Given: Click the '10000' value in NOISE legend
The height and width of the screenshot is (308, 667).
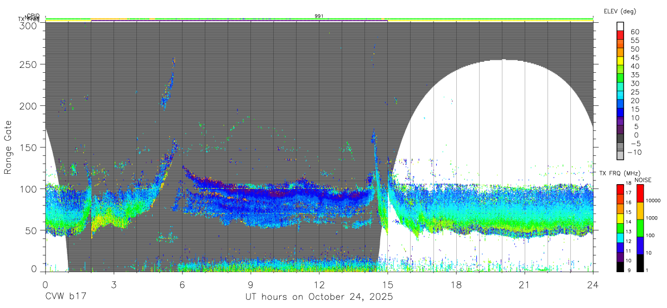Looking at the screenshot, I should 653,201.
